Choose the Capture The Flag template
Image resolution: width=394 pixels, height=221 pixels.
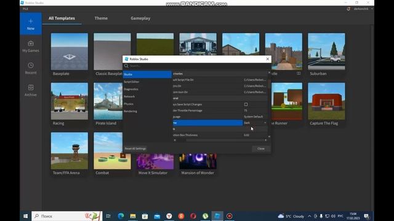[x=326, y=104]
